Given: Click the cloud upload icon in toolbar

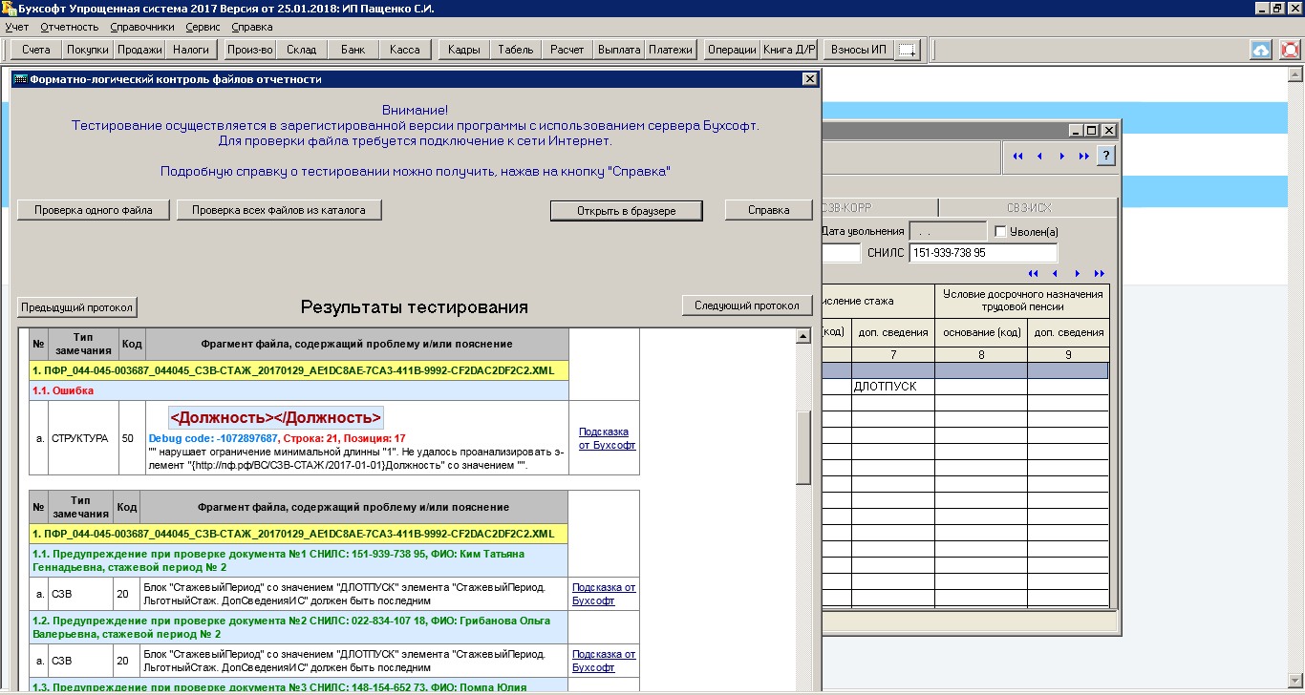Looking at the screenshot, I should (1261, 50).
